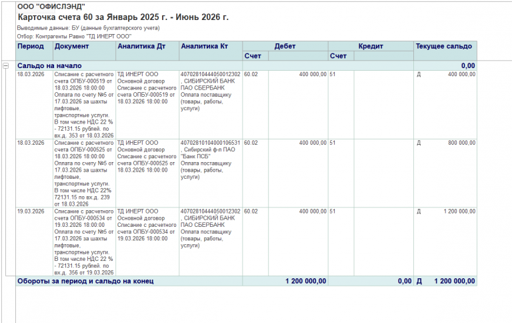512x323 pixels.
Task: Select running balance 1 200 000,00 in 19.03.2026 row
Action: coord(445,242)
